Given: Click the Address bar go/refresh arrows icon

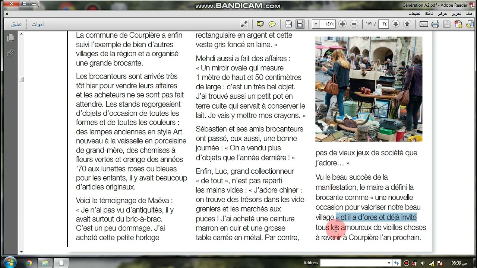Looking at the screenshot, I should pos(397,263).
